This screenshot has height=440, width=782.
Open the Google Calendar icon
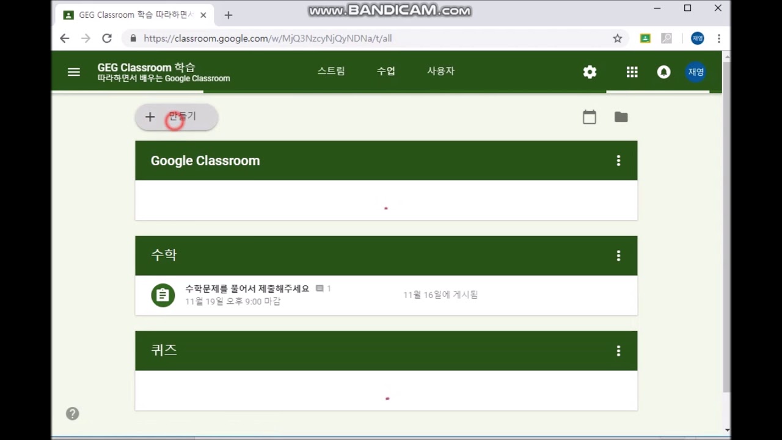point(590,117)
